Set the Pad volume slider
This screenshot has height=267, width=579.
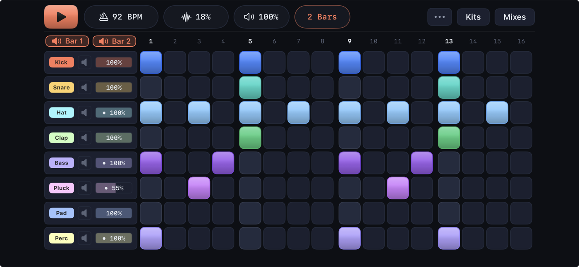click(x=114, y=213)
